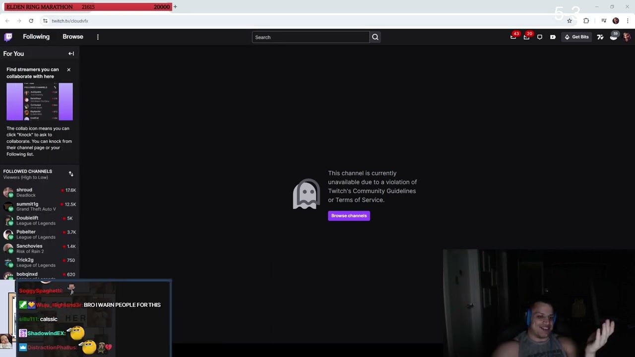635x357 pixels.
Task: Open the Chrome three-dot menu
Action: [628, 21]
